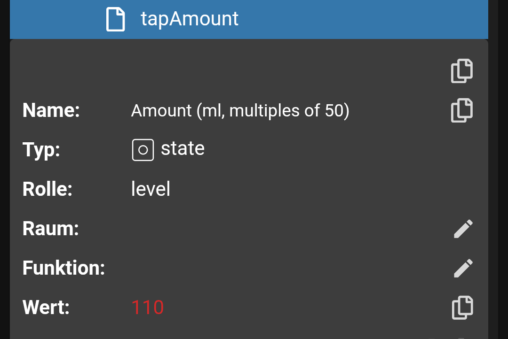Copy the Name 'Amount (ml, multiples of 50)'
Image resolution: width=508 pixels, height=339 pixels.
pyautogui.click(x=461, y=110)
